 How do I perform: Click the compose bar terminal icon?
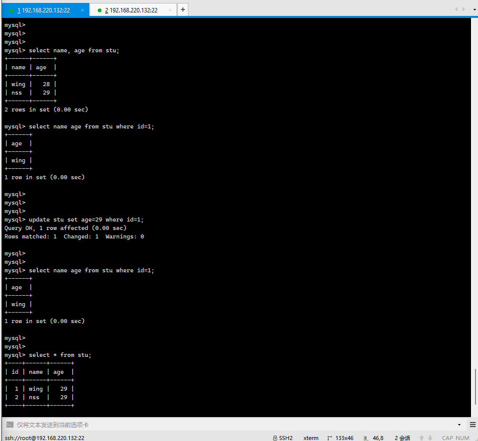[10, 425]
